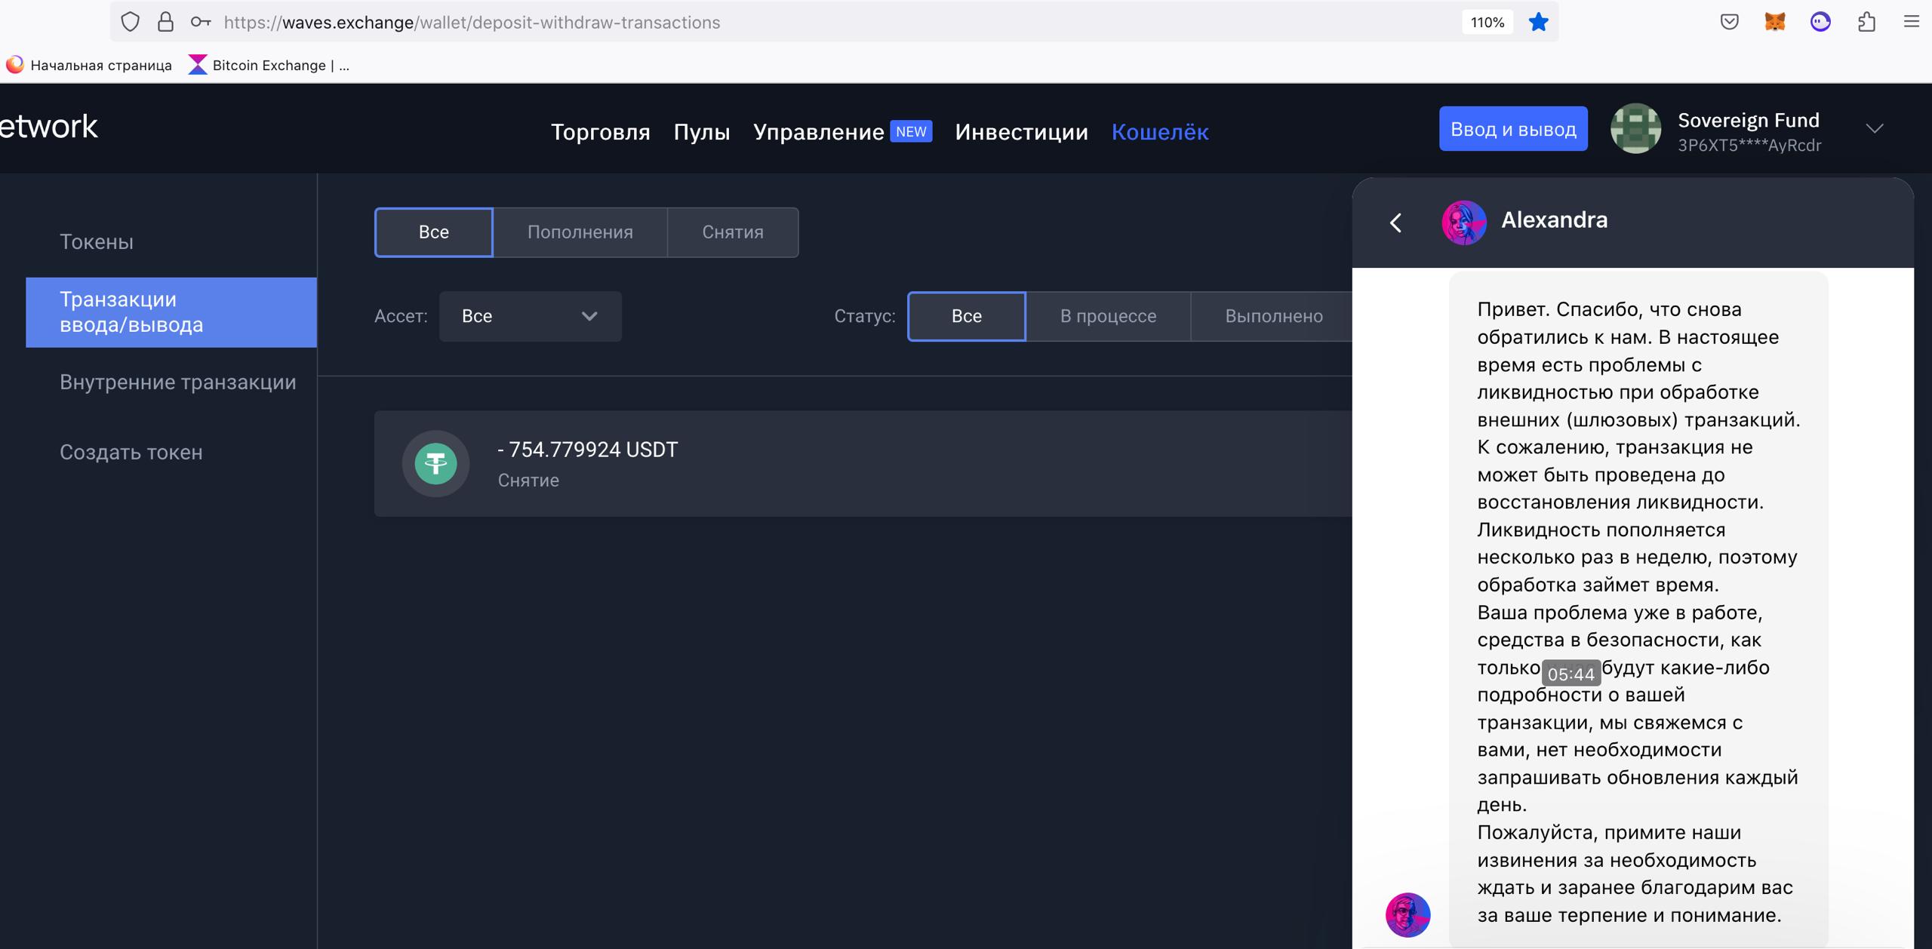The width and height of the screenshot is (1932, 949).
Task: Open the Ассет Все dropdown
Action: (x=530, y=316)
